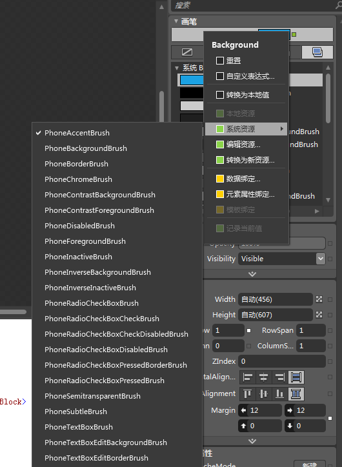This screenshot has width=342, height=467.
Task: Click the brush resource list scrollbar
Action: 328,98
